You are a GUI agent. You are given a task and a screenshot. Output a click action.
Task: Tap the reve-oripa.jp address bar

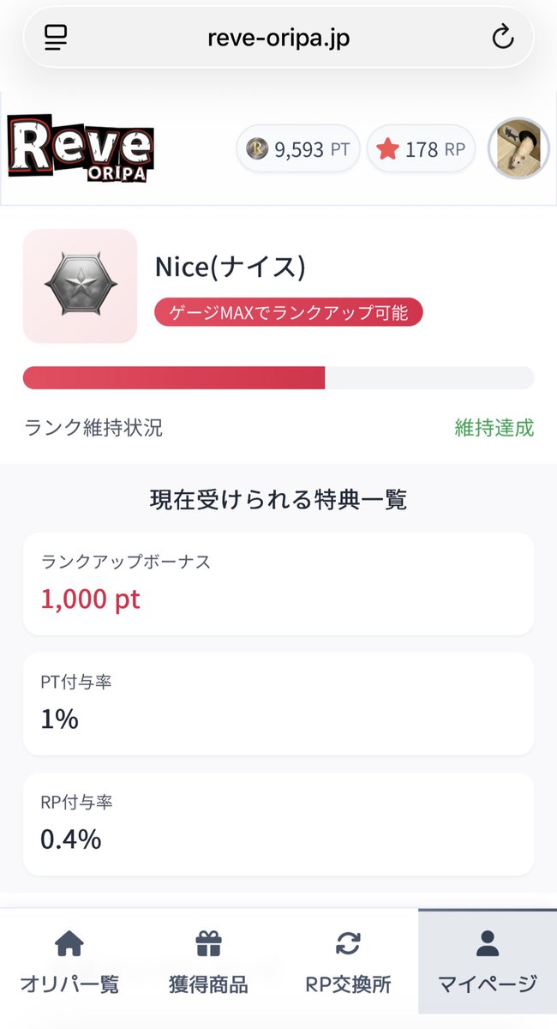point(278,38)
